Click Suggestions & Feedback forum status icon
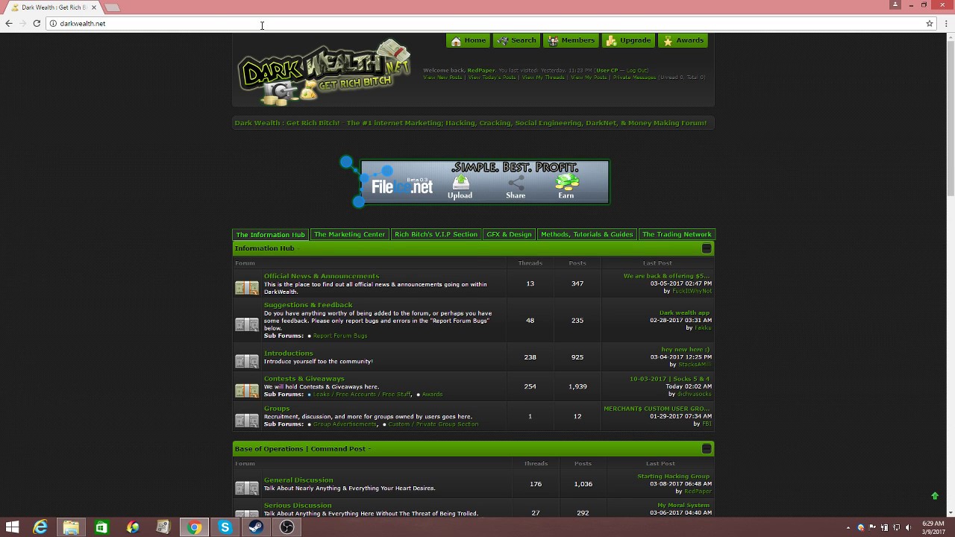955x537 pixels. [247, 324]
